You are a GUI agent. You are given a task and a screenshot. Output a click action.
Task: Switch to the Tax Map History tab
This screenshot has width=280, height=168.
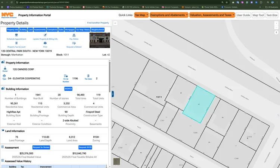coord(82,29)
